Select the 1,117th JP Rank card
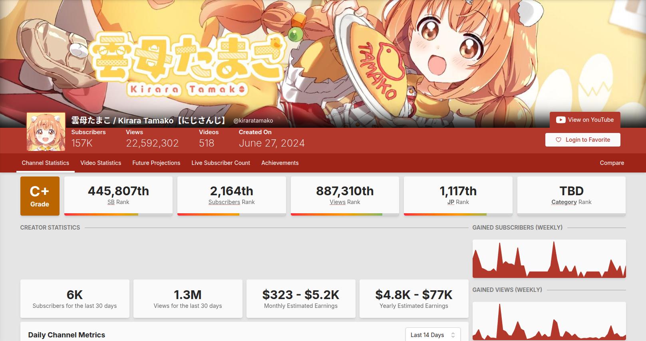The image size is (646, 341). coord(458,196)
